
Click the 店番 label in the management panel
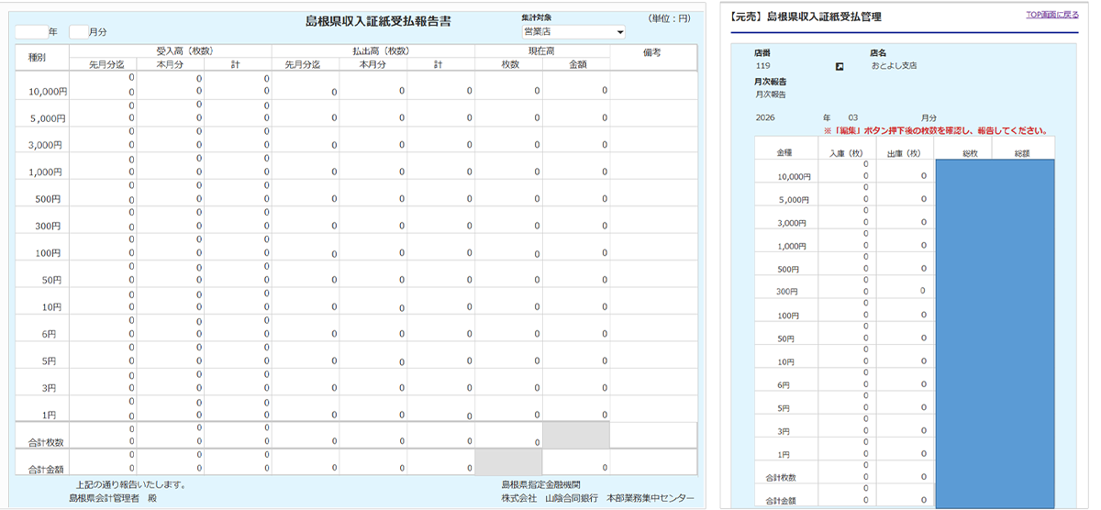(763, 53)
